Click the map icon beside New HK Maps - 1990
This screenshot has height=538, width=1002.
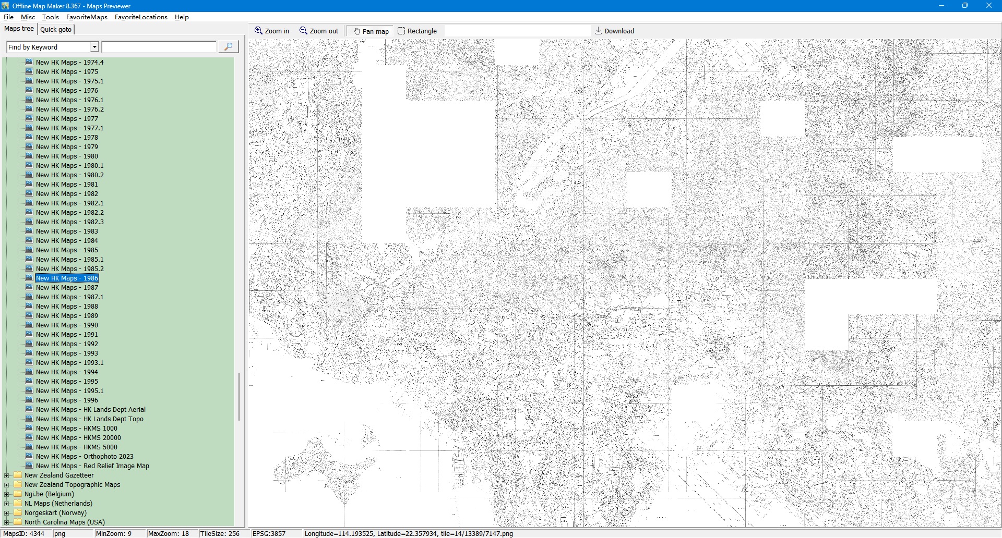29,325
